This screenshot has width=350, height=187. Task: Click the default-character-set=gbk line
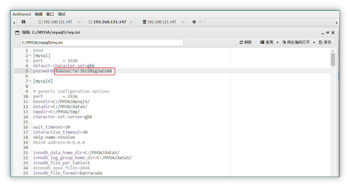(x=64, y=66)
